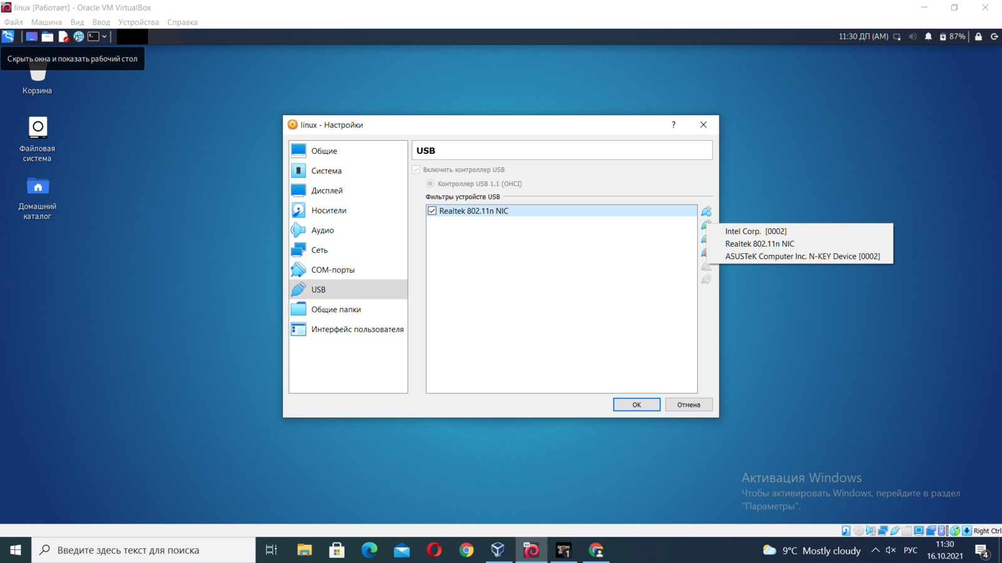Click the move filter down icon
This screenshot has height=563, width=1002.
(706, 280)
